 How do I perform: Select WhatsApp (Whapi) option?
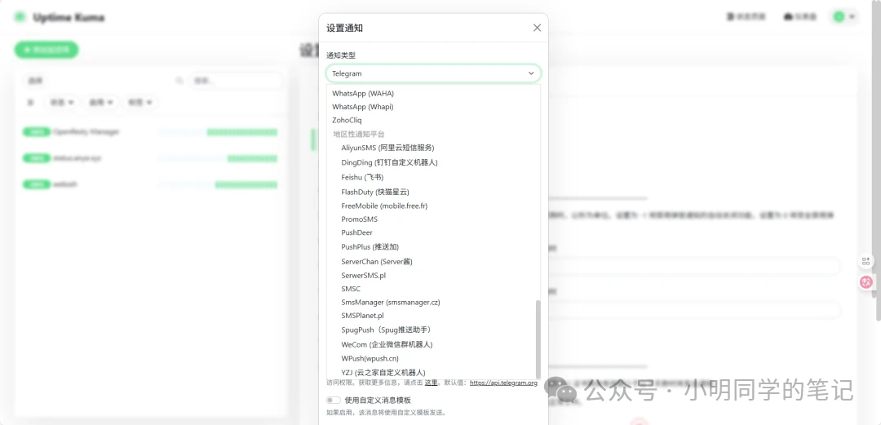(362, 107)
